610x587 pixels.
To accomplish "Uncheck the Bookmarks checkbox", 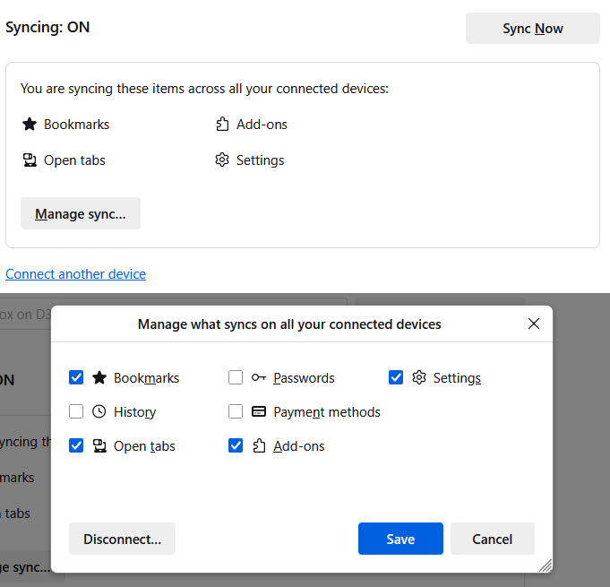I will point(76,378).
